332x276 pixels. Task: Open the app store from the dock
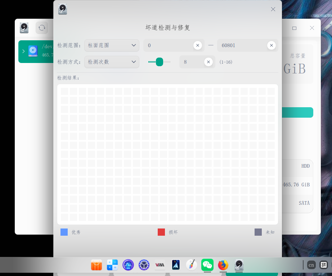point(97,265)
